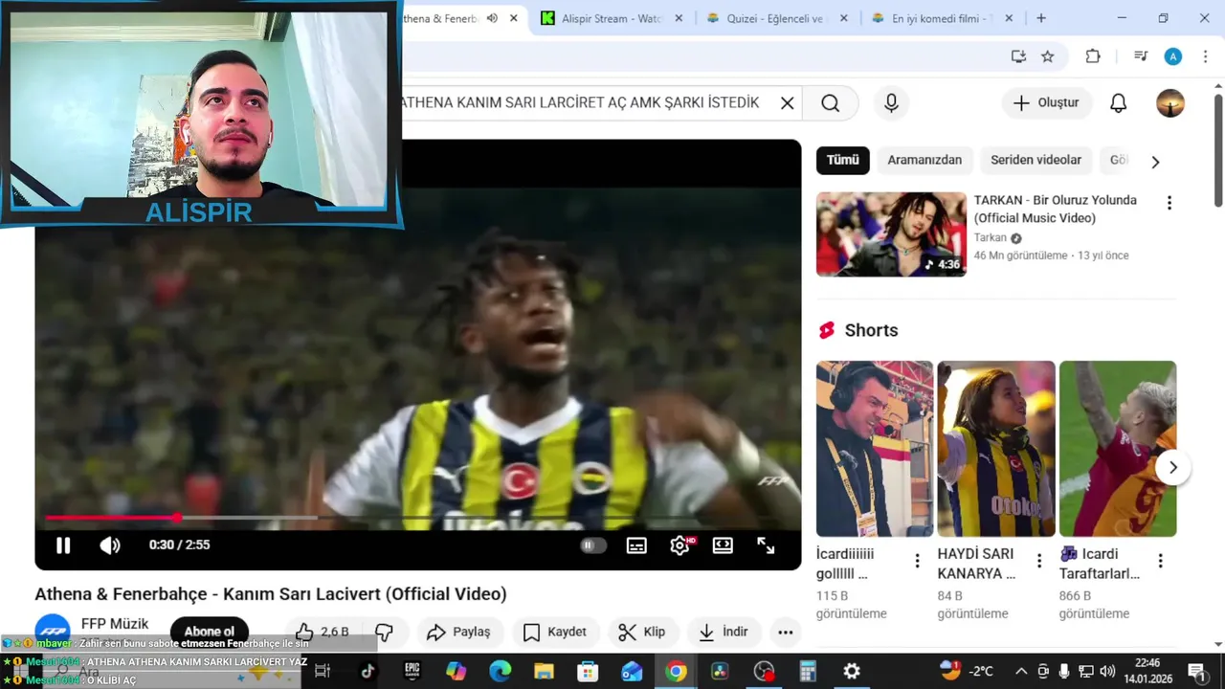Screen dimensions: 1225x689
Task: Open Chrome media controls icon
Action: [1140, 56]
